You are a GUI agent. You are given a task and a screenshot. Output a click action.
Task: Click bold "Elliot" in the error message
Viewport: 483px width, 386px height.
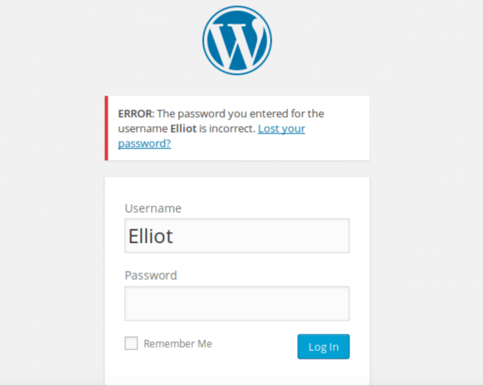(x=184, y=129)
